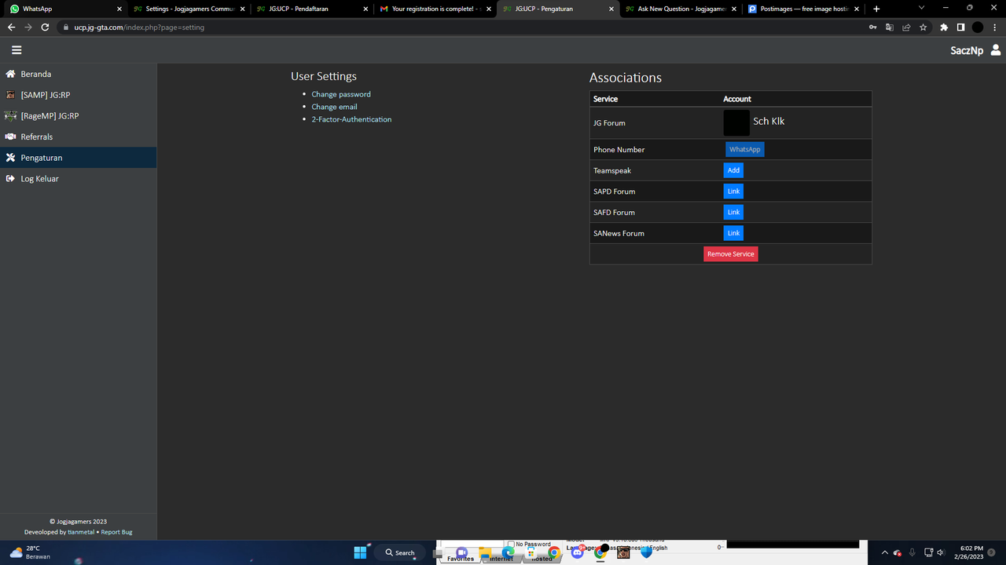Open the user account icon beside SaczNp
Image resolution: width=1006 pixels, height=565 pixels.
(996, 50)
